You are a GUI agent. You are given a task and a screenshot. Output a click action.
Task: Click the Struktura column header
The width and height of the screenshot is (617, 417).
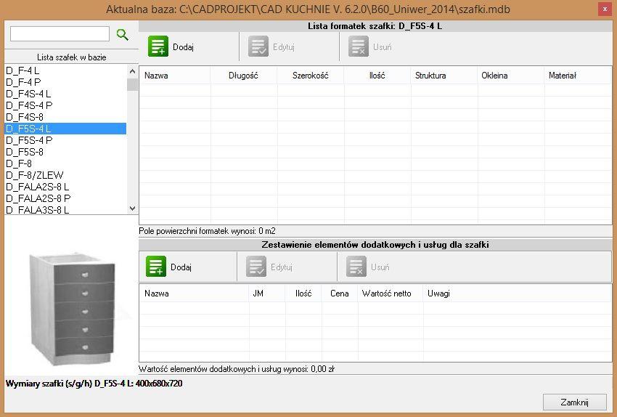point(444,76)
